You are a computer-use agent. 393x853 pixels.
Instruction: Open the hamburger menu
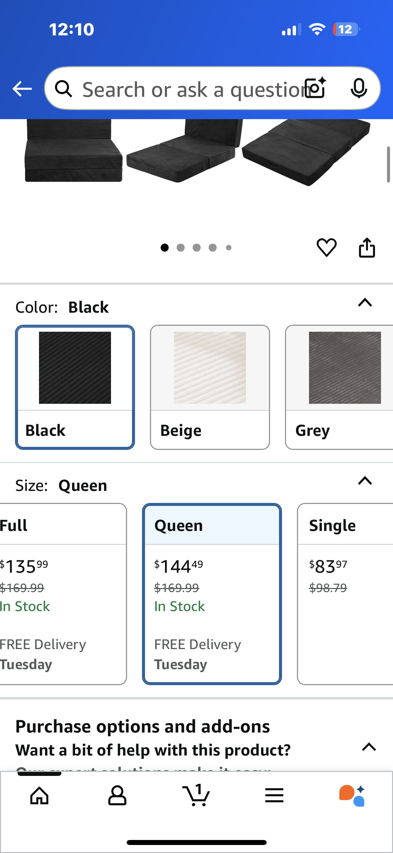point(274,796)
